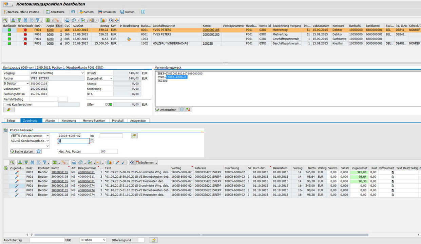Switch to the Kontierung tab
The image size is (421, 244).
tap(69, 120)
